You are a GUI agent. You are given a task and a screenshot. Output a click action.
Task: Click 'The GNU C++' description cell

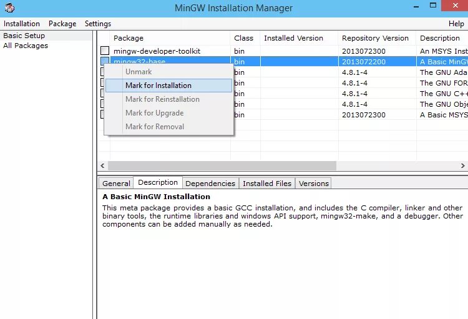(444, 94)
